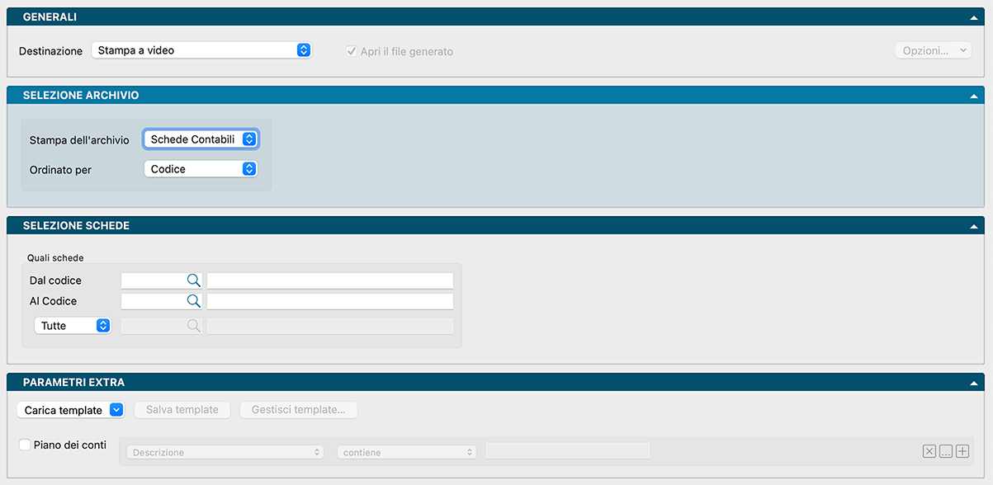Open the Tutte selection dropdown
Viewport: 993px width, 485px height.
click(x=73, y=326)
